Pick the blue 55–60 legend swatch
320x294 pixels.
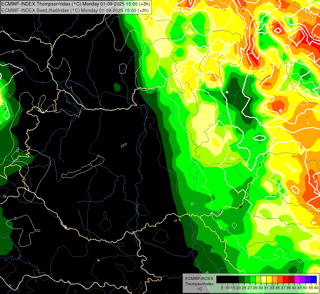point(314,280)
